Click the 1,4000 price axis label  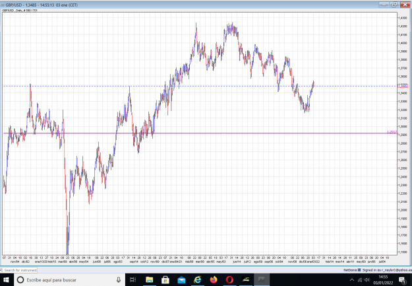click(403, 43)
